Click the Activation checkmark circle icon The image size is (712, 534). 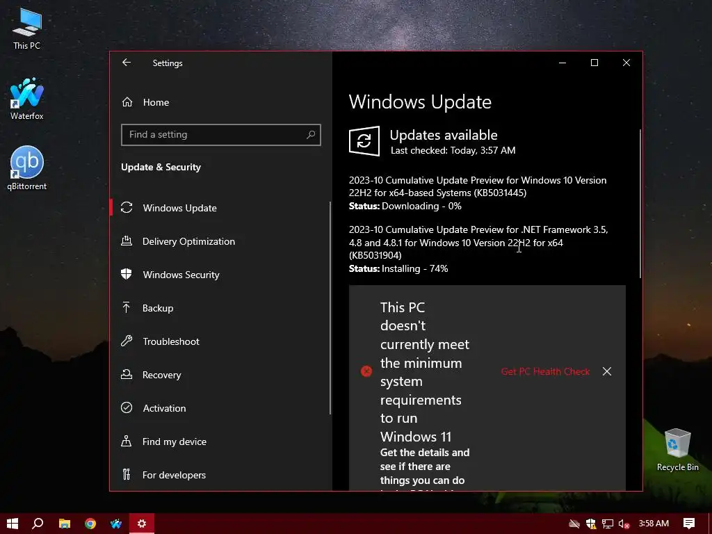tap(127, 407)
